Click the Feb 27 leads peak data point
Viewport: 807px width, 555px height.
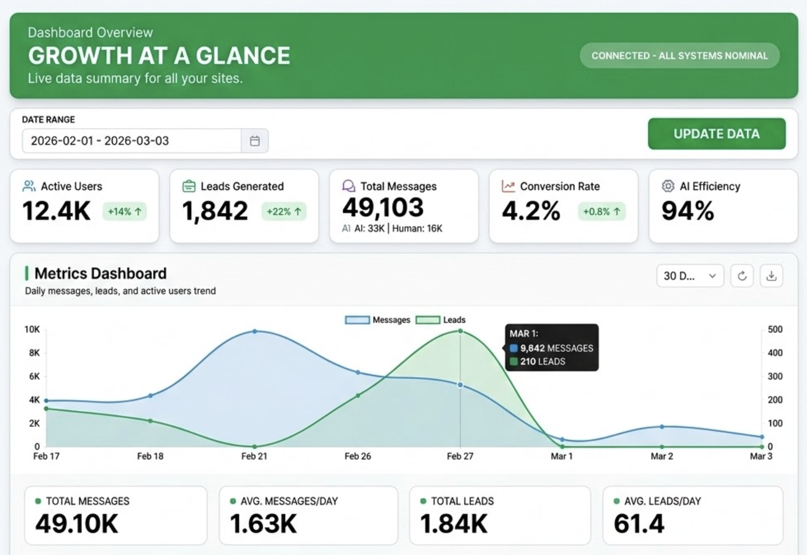(460, 331)
